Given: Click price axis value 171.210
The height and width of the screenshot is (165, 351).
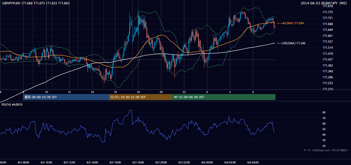Looking at the screenshot, I should 327,89.
